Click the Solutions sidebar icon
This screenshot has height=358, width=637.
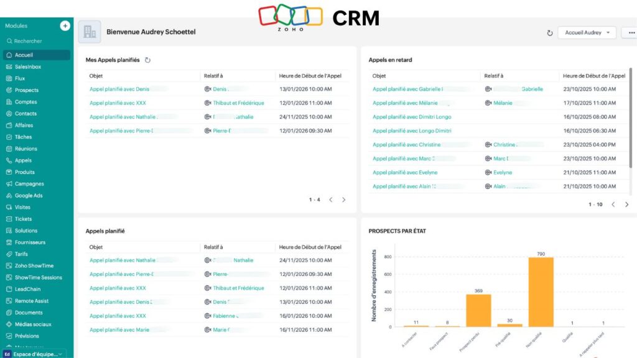click(x=9, y=231)
